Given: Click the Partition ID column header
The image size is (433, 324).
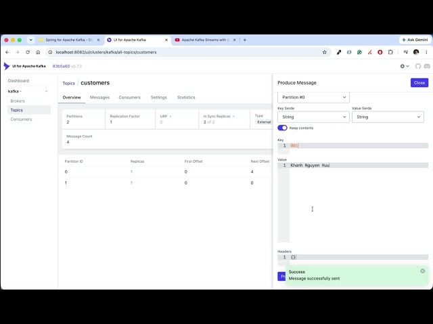Looking at the screenshot, I should (74, 161).
